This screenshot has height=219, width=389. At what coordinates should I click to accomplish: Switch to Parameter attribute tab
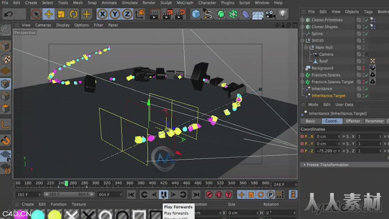coord(374,121)
